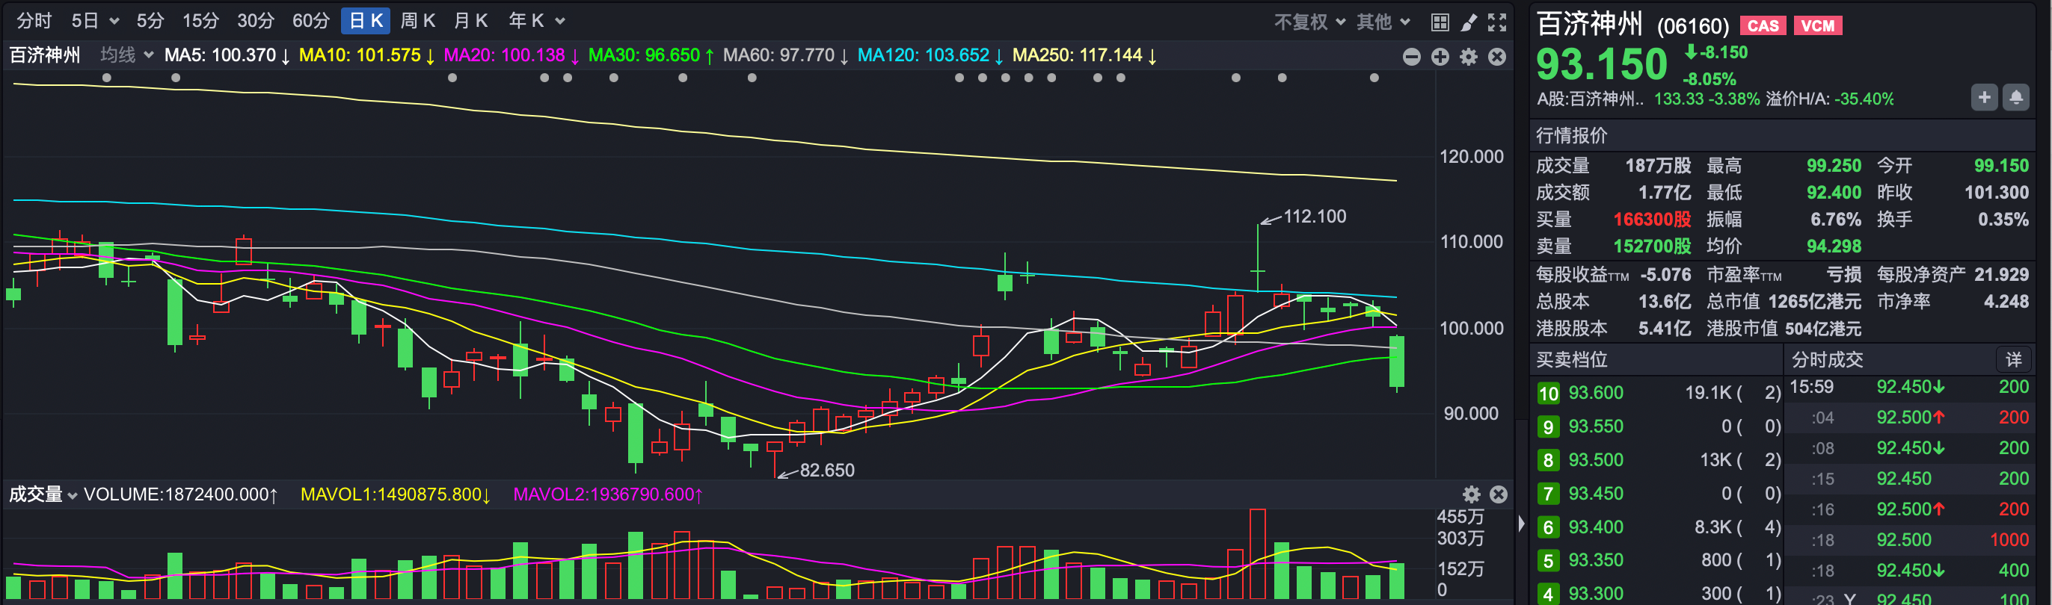Viewport: 2052px width, 605px height.
Task: Open the multi-chart grid layout icon
Action: click(x=1440, y=22)
